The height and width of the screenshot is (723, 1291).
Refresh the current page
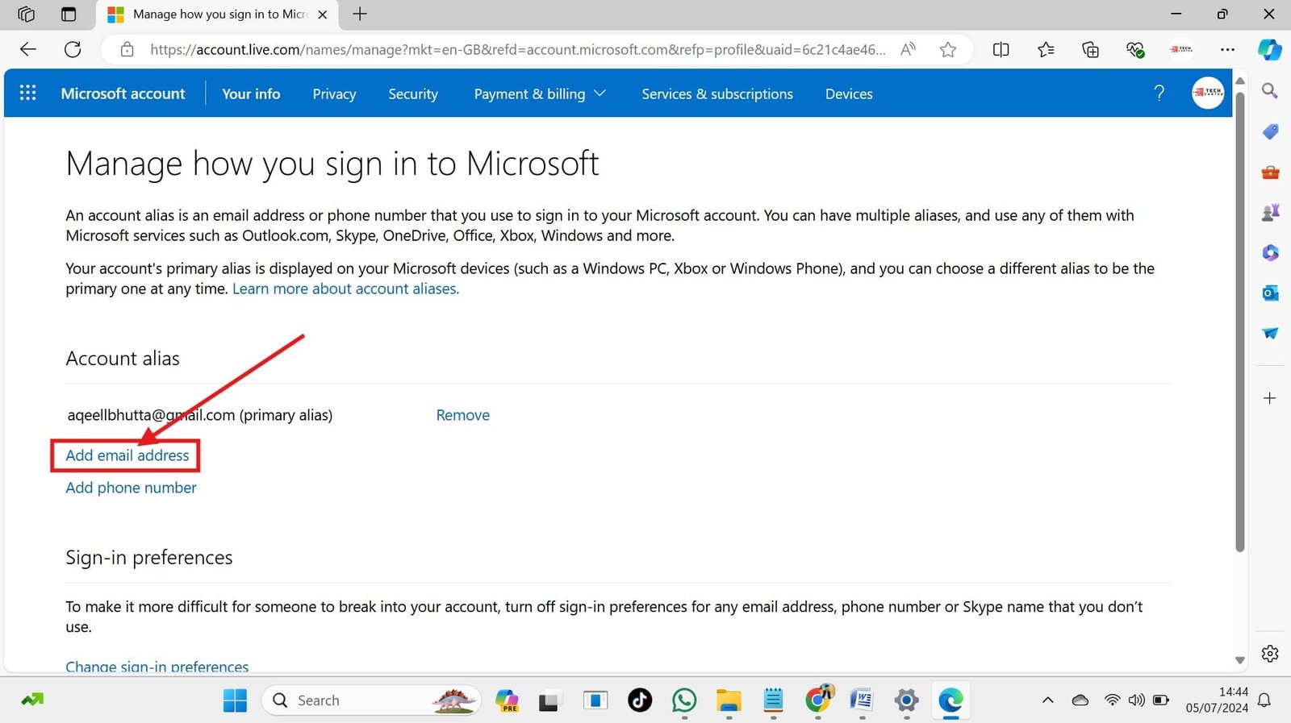[73, 50]
